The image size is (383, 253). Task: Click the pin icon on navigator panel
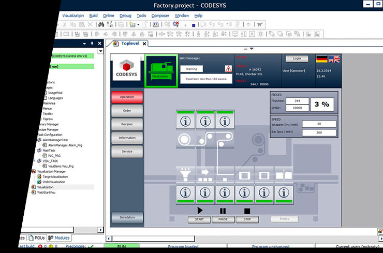pyautogui.click(x=92, y=43)
